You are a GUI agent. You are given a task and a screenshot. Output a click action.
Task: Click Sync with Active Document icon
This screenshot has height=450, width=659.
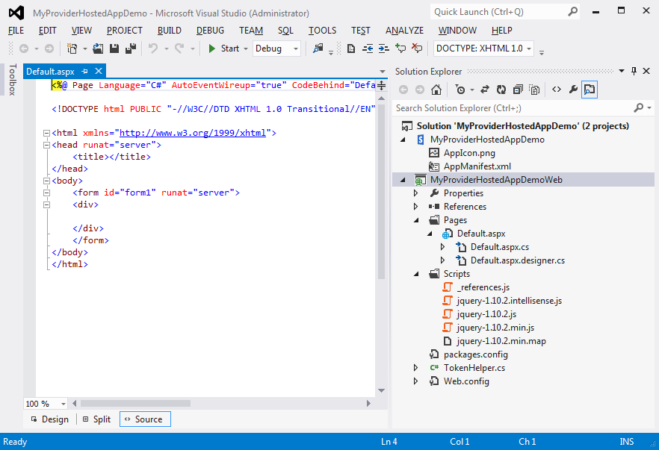click(x=484, y=90)
